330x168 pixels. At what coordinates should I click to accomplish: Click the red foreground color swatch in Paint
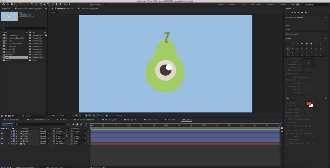tap(309, 103)
